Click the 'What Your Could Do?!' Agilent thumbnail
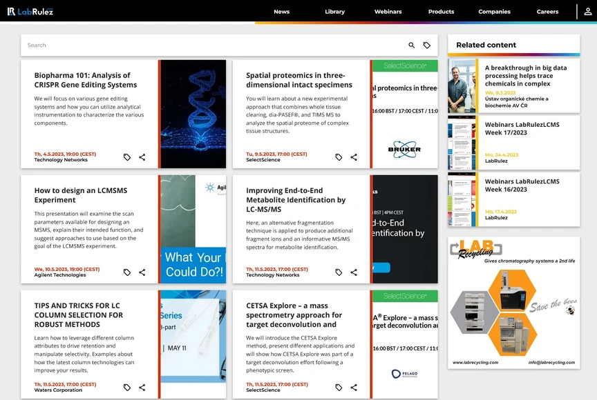Screen dimensions: 597x400 pyautogui.click(x=193, y=229)
